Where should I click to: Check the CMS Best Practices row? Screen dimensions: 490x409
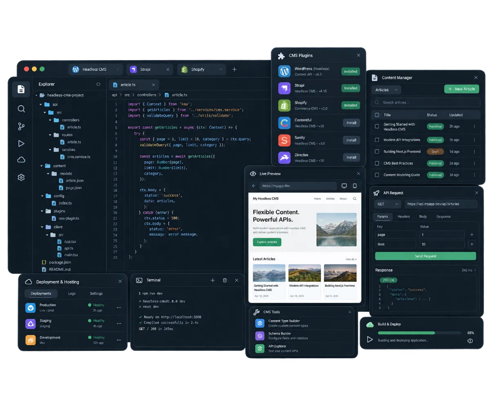pos(377,163)
